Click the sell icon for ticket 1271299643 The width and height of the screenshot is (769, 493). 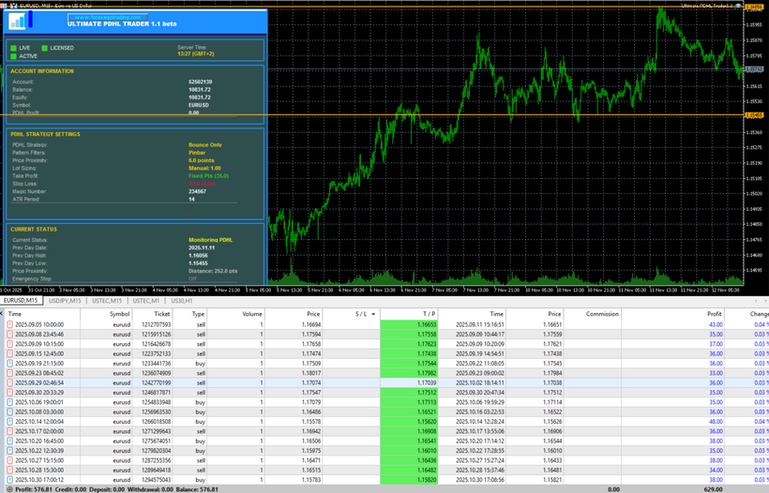coord(9,431)
